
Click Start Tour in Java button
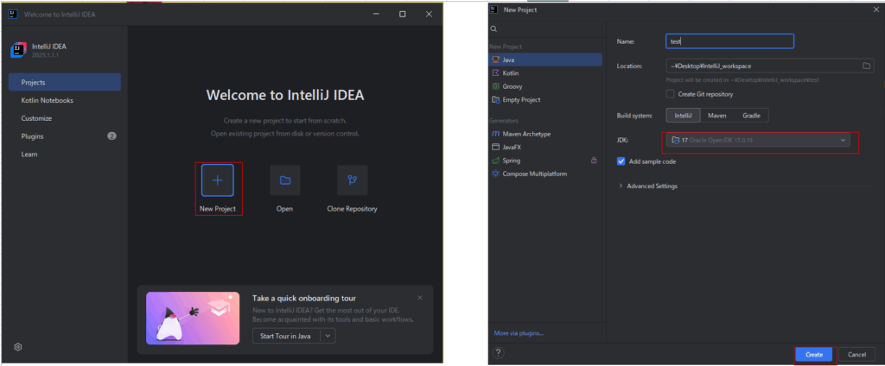(x=287, y=336)
